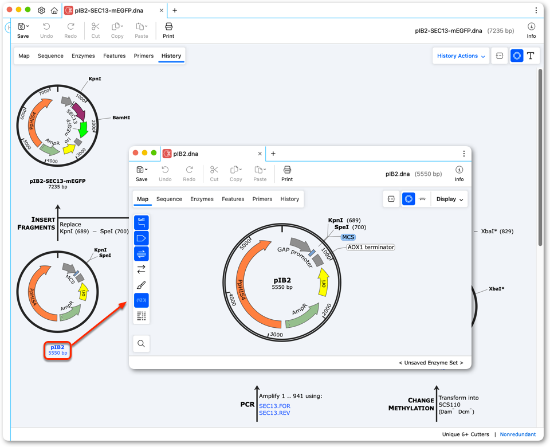The height and width of the screenshot is (447, 550).
Task: Click the pIB2 5550 bp highlighted label
Action: pyautogui.click(x=57, y=350)
